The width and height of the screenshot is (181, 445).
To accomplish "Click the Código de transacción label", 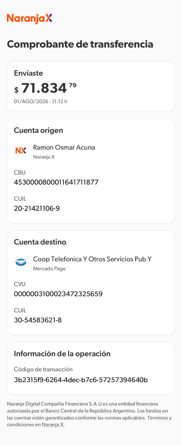I will tap(43, 369).
